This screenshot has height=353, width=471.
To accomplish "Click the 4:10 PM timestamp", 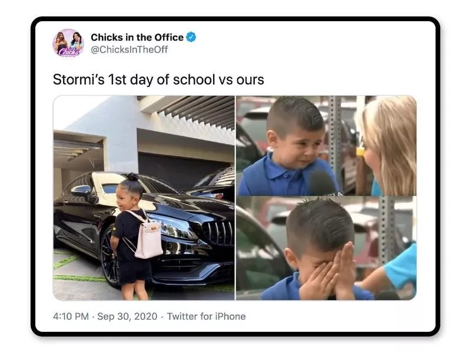I will (x=71, y=317).
